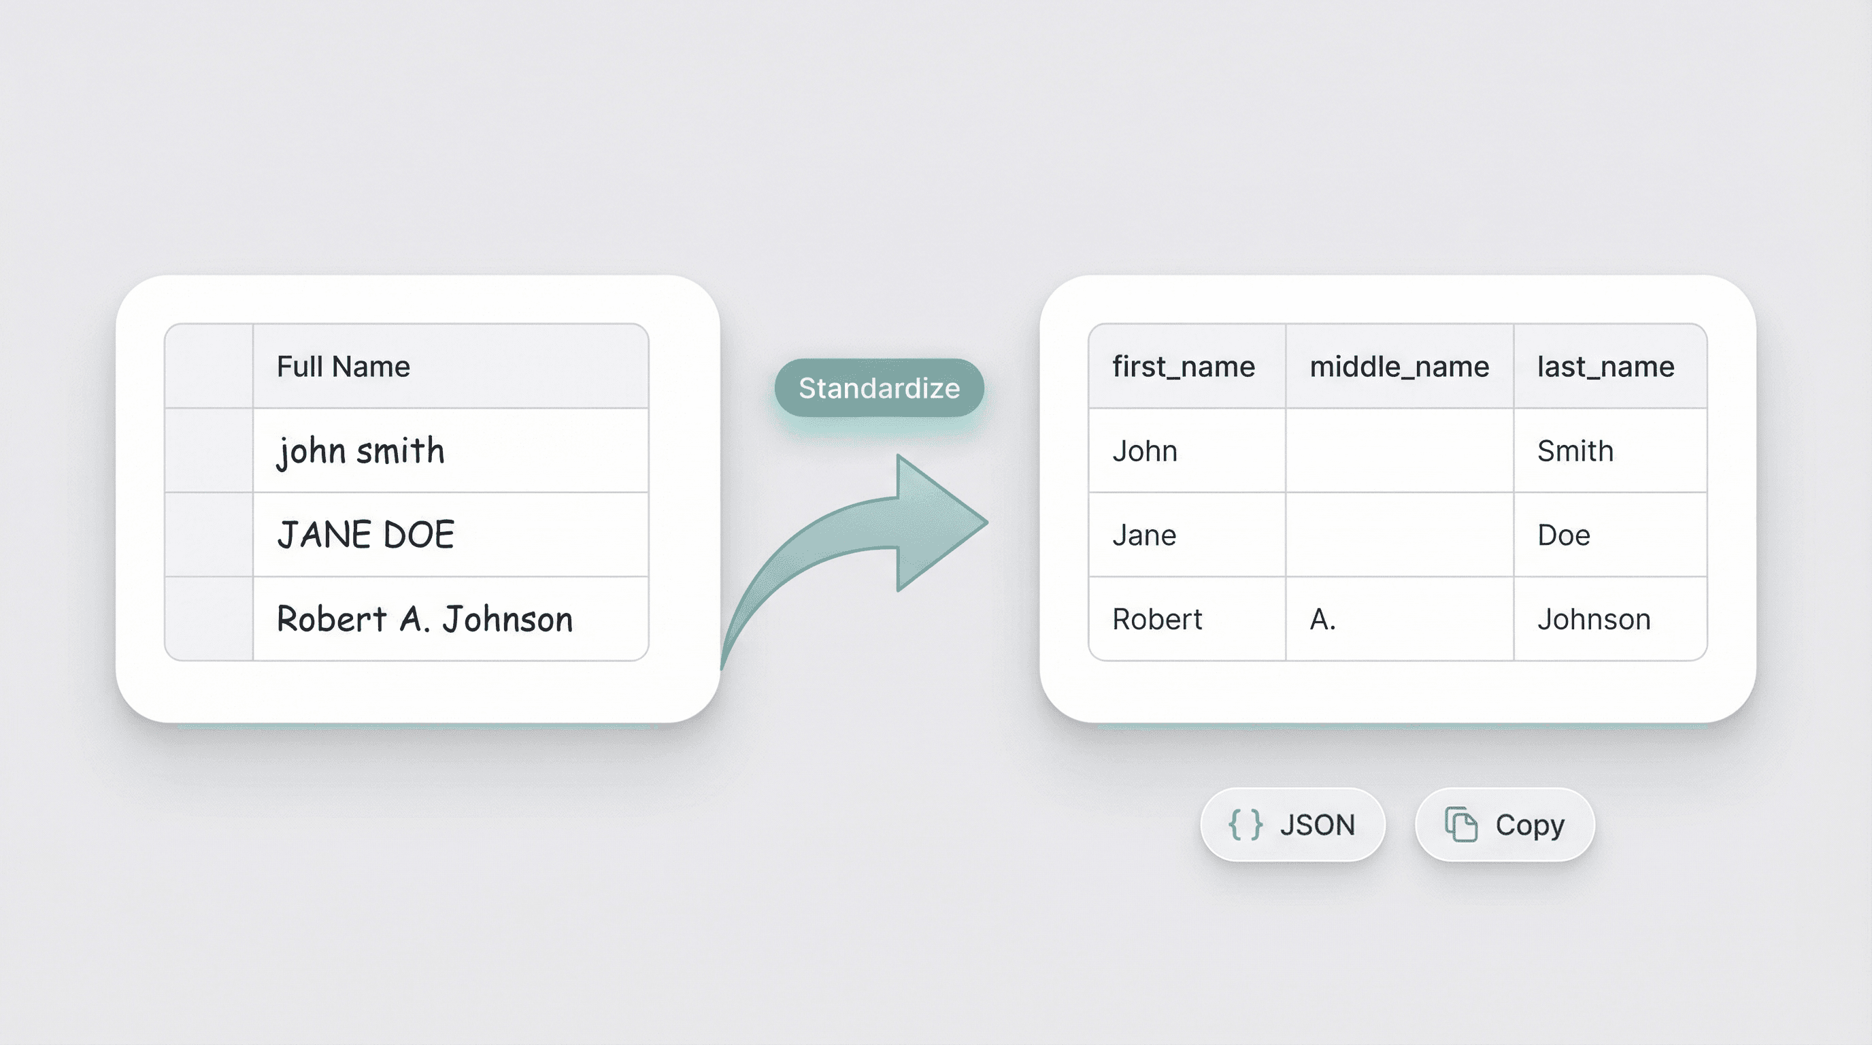Select the "john smith" cell
The height and width of the screenshot is (1045, 1872).
361,450
